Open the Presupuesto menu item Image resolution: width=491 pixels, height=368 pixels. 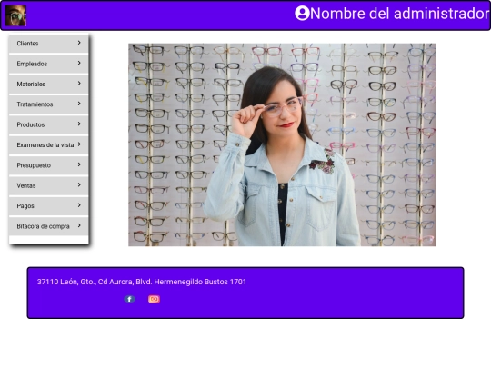(48, 165)
